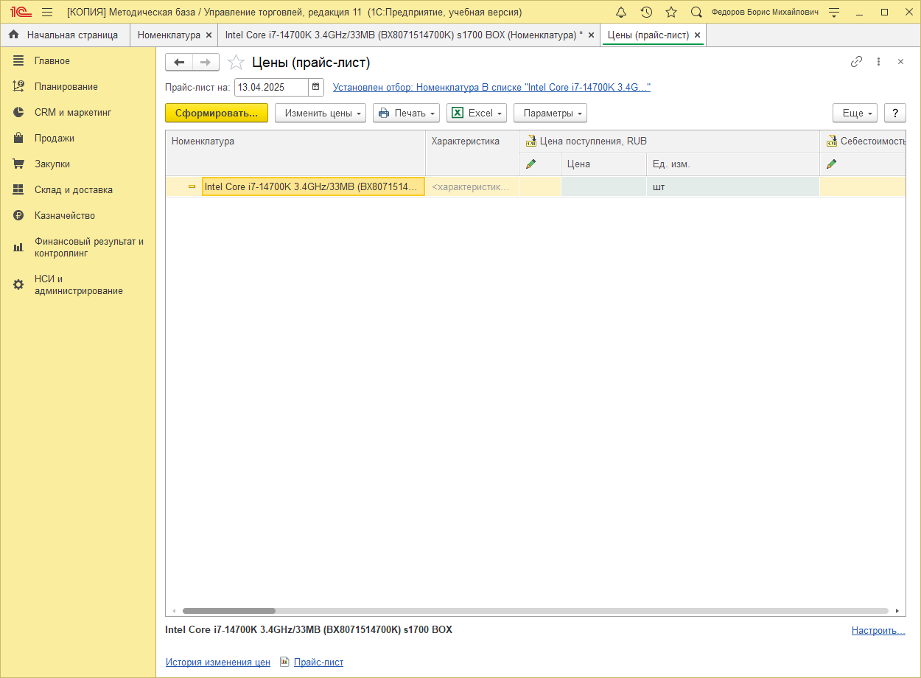
Task: Collapse the Intel Core i7-14700K row
Action: click(192, 187)
